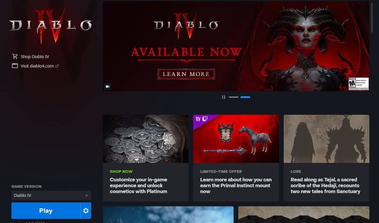Click the blue Play button
This screenshot has width=379, height=223.
(46, 211)
